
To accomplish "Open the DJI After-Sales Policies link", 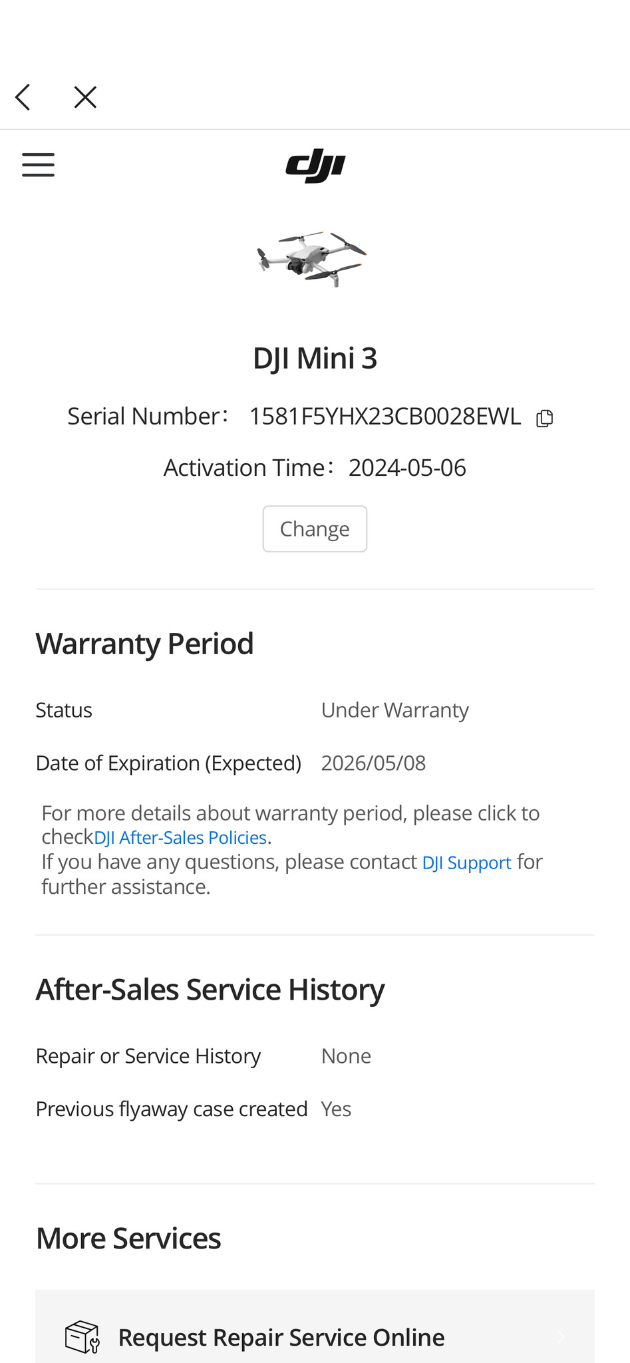I will (180, 838).
